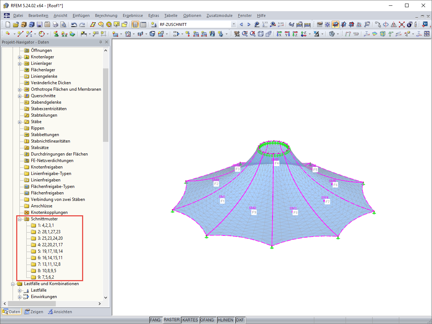Select the Daten navigator tab
432x324 pixels.
[12, 312]
